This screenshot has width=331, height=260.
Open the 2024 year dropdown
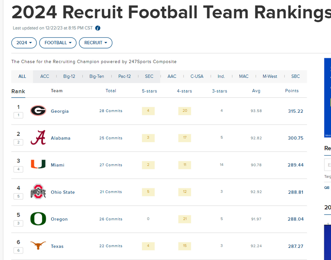(x=24, y=43)
